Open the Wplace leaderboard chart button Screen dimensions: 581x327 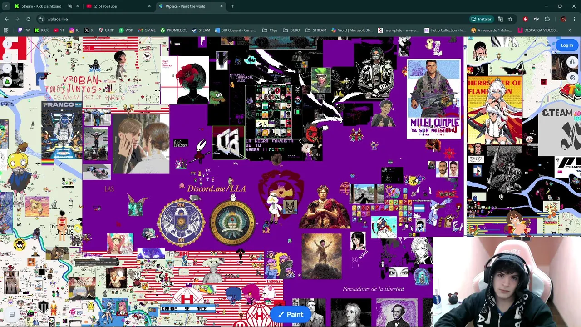(x=573, y=62)
